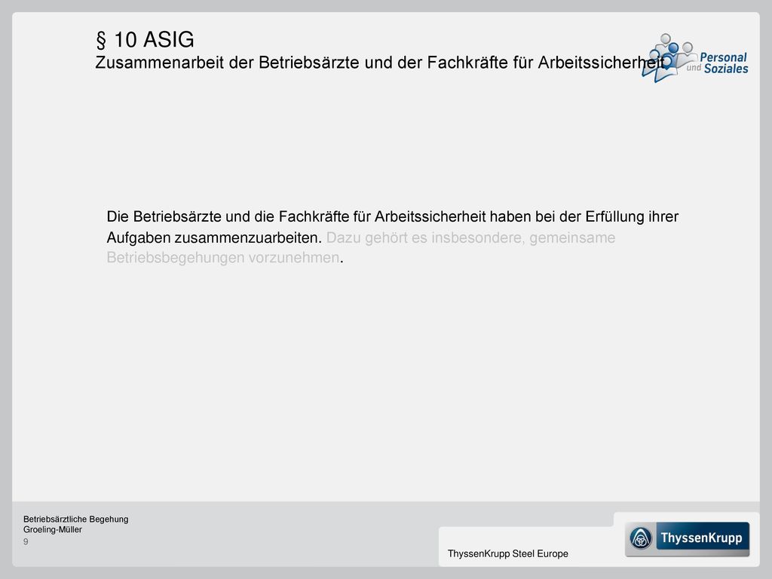Click the slide number 9
Screen dimensions: 772x579
tap(26, 541)
